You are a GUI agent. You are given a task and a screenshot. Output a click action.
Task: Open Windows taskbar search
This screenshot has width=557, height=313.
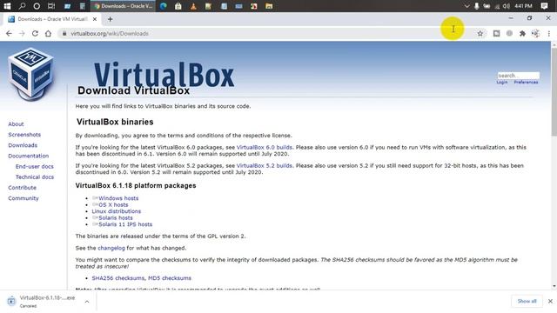[22, 6]
